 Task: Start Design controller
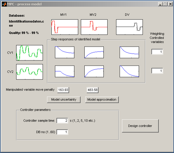point(140,126)
